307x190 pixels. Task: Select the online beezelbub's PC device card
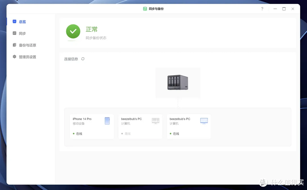tap(188, 126)
